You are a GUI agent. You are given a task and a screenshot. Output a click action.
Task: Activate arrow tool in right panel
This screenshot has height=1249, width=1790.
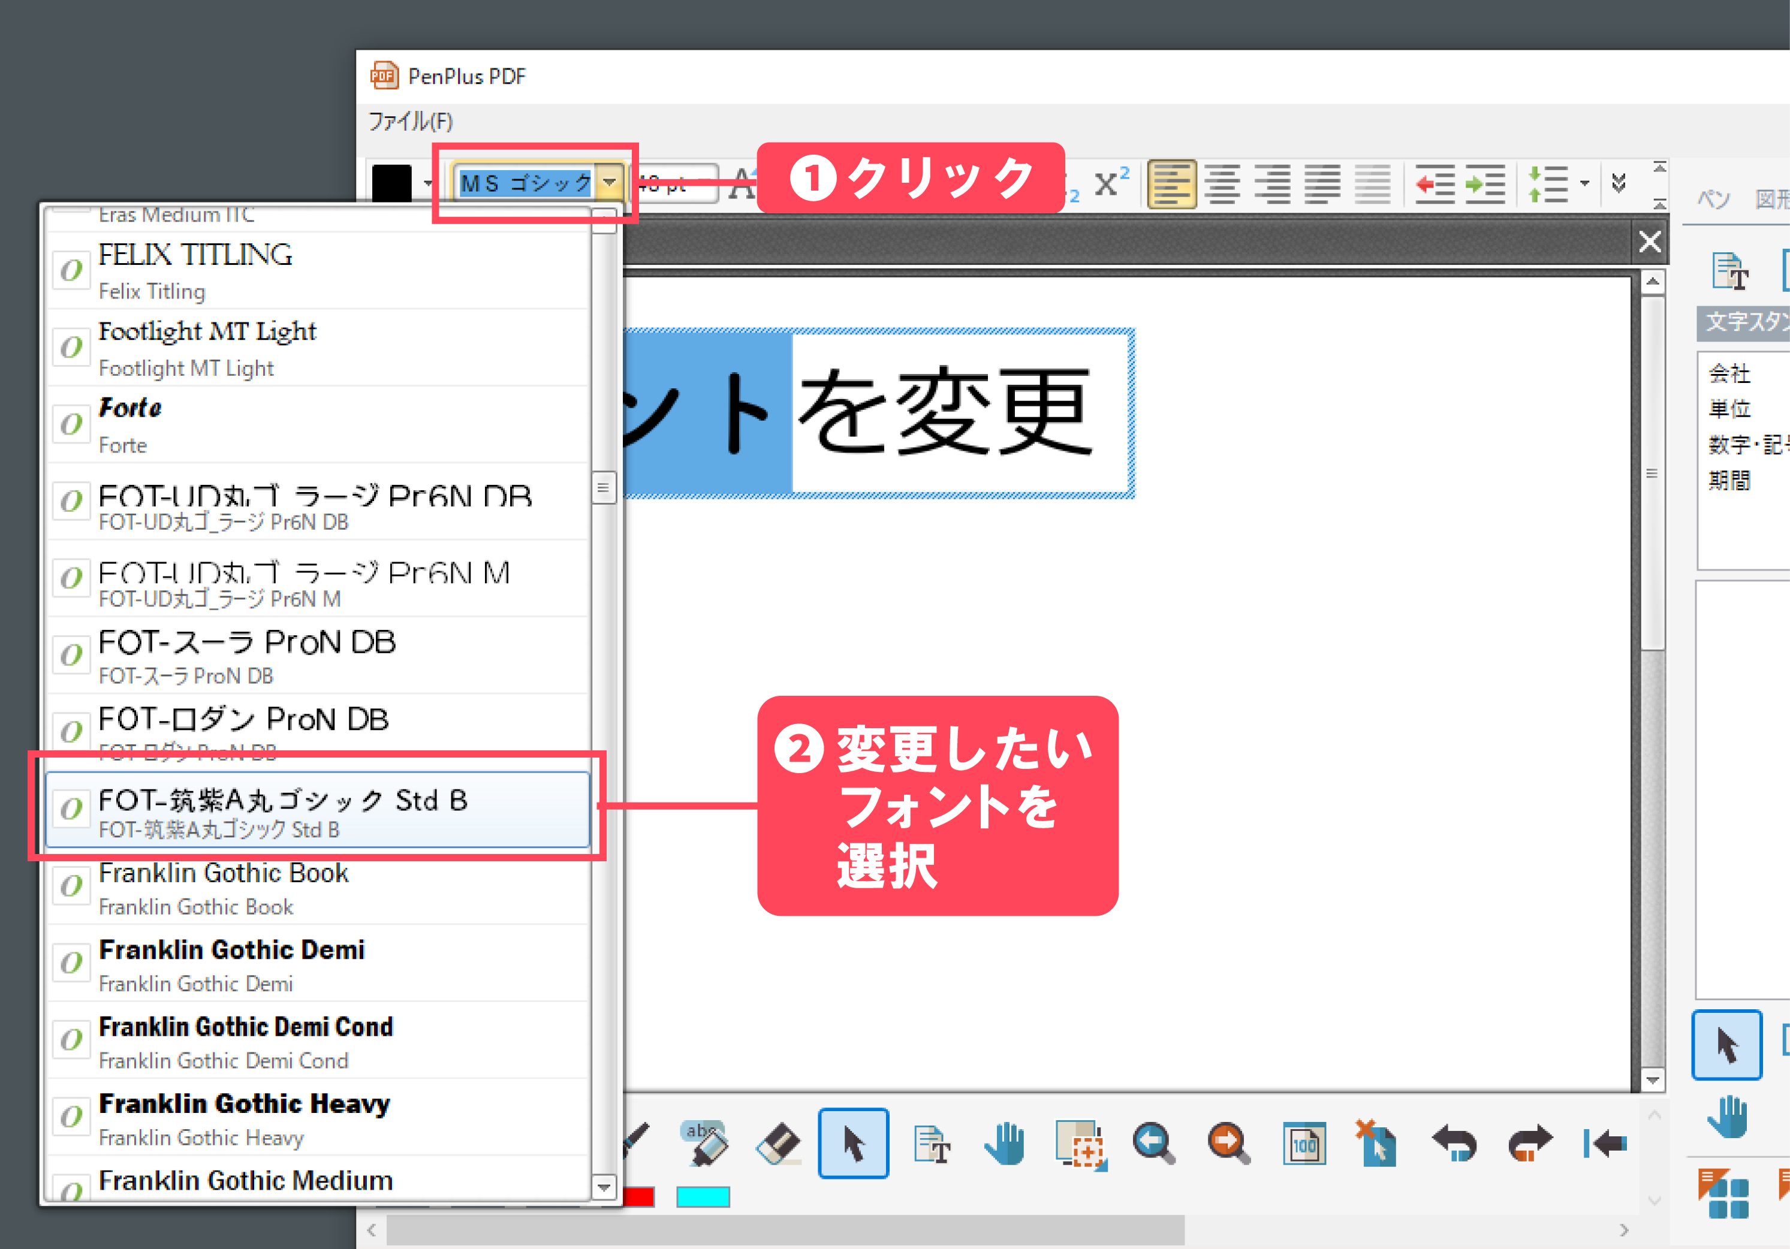[x=1727, y=1045]
